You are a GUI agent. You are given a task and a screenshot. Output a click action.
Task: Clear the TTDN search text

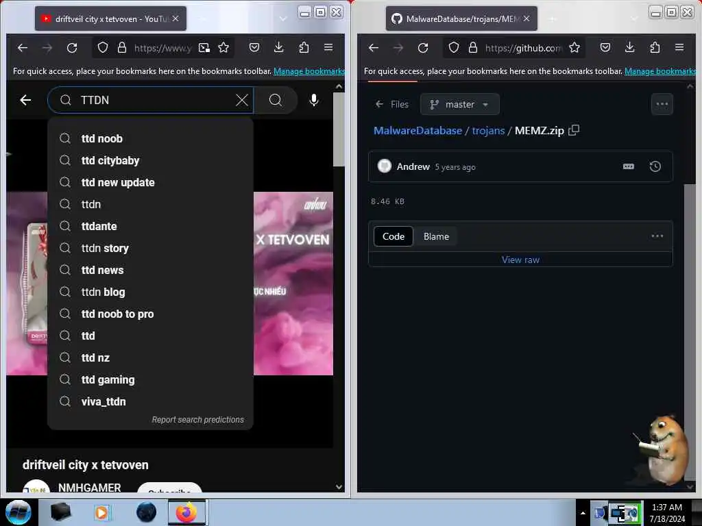[x=242, y=100]
